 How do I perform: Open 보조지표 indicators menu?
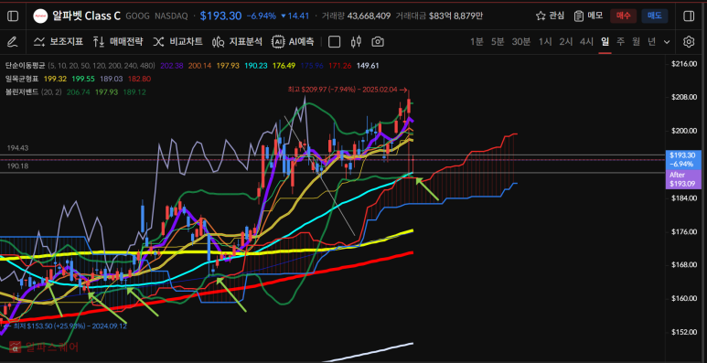[x=59, y=42]
